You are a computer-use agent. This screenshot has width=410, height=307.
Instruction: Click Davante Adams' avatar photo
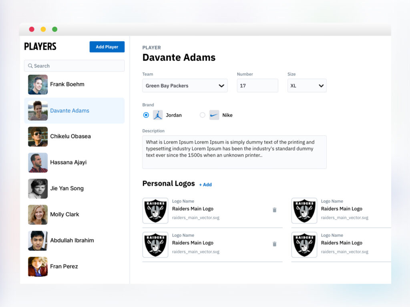pyautogui.click(x=38, y=110)
